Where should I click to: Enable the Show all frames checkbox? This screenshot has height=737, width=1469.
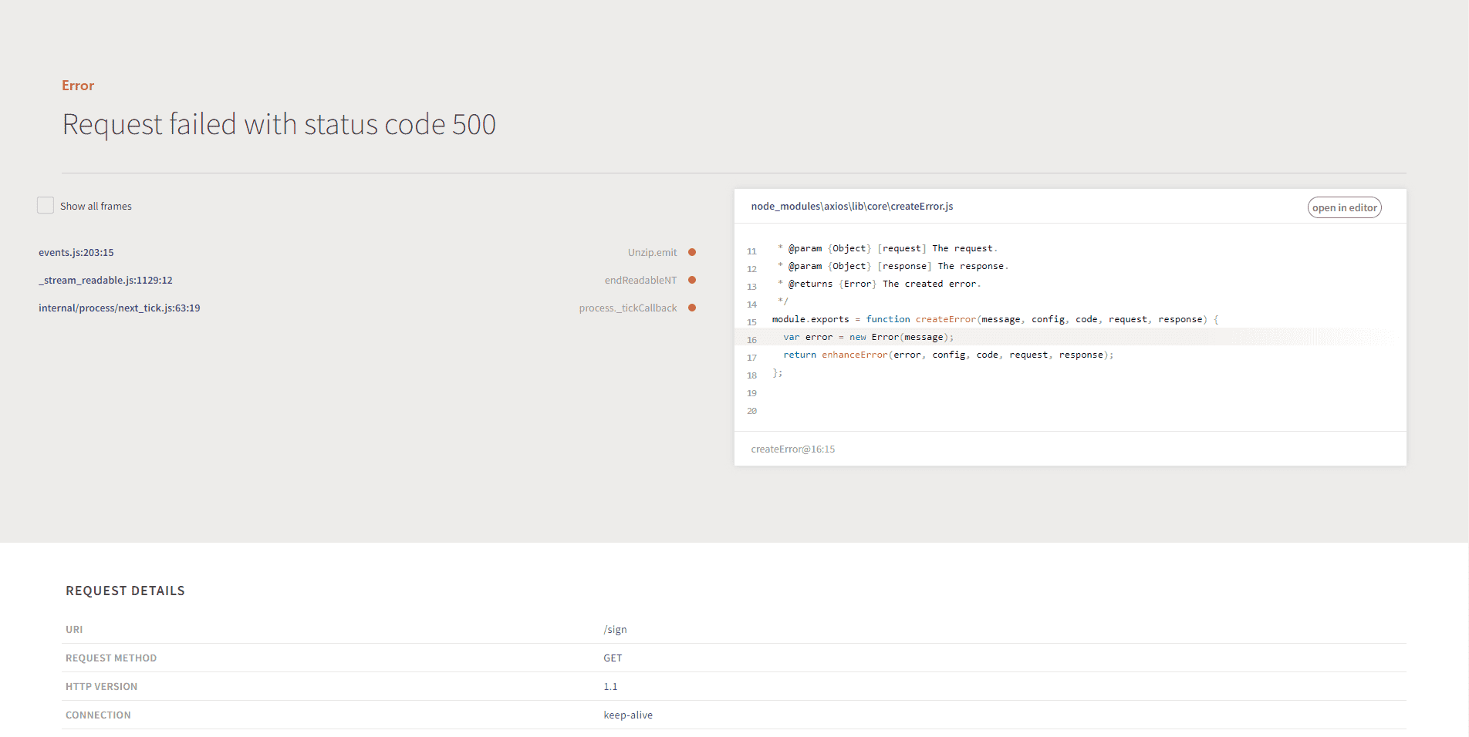[46, 206]
